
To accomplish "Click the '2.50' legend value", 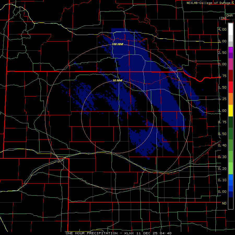I will click(222, 52).
